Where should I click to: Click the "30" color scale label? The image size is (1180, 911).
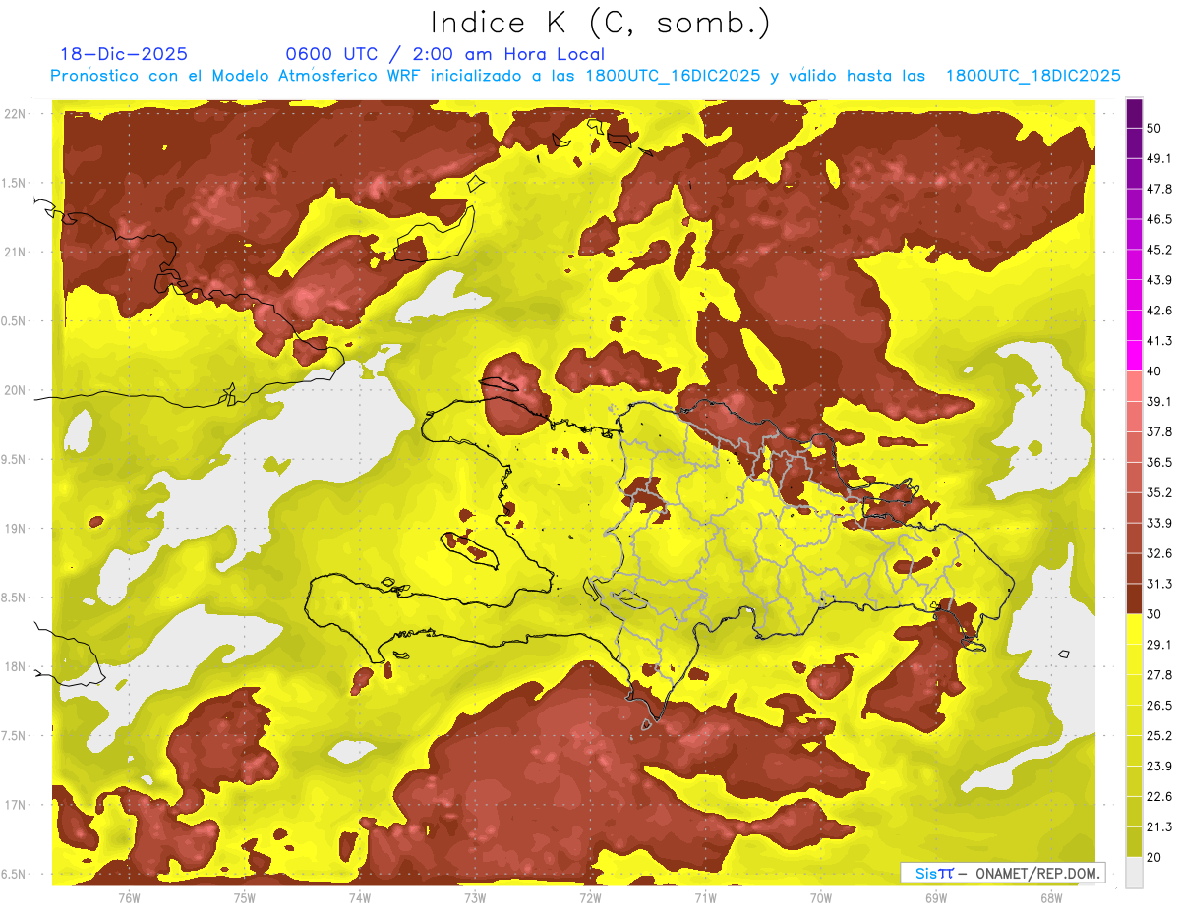(1154, 614)
